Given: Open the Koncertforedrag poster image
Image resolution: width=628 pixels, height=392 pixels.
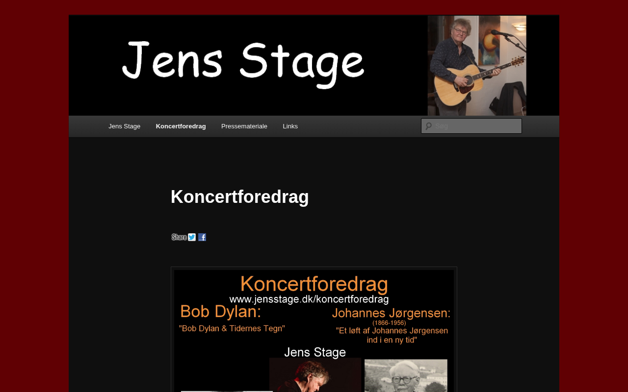Looking at the screenshot, I should point(314,331).
